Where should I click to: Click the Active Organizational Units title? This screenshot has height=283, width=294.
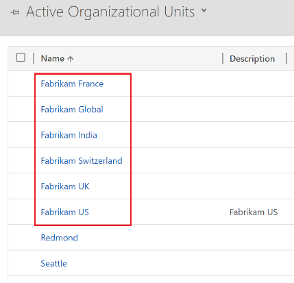coord(110,12)
